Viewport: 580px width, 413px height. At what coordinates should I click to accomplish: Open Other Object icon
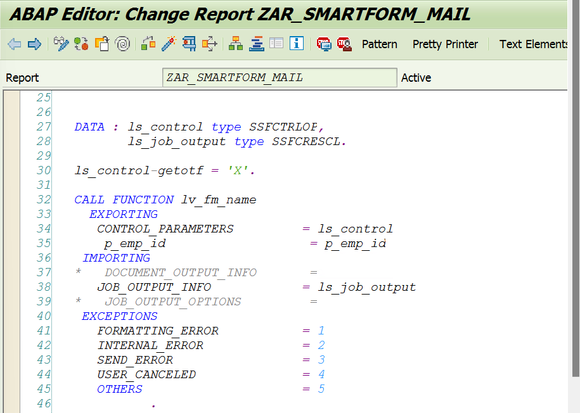(101, 44)
